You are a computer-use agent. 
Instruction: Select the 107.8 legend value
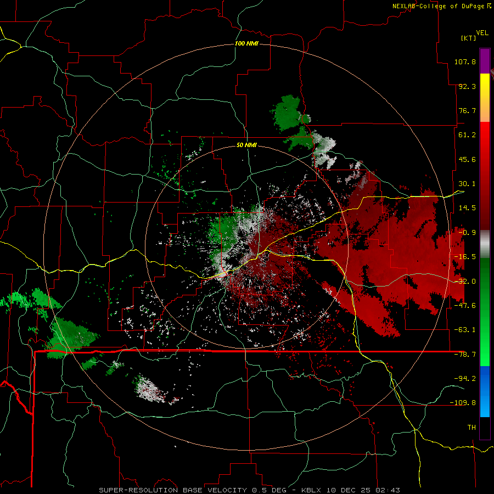(465, 61)
